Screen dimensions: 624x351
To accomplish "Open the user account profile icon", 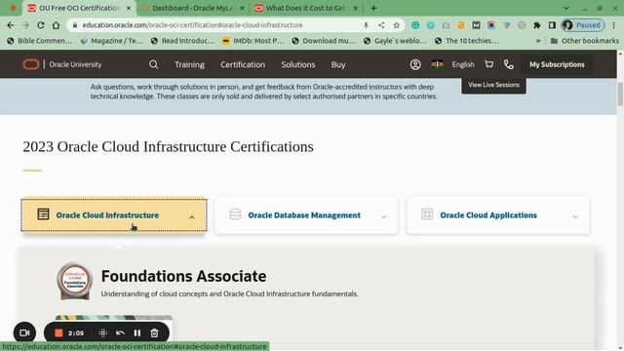I will click(415, 64).
